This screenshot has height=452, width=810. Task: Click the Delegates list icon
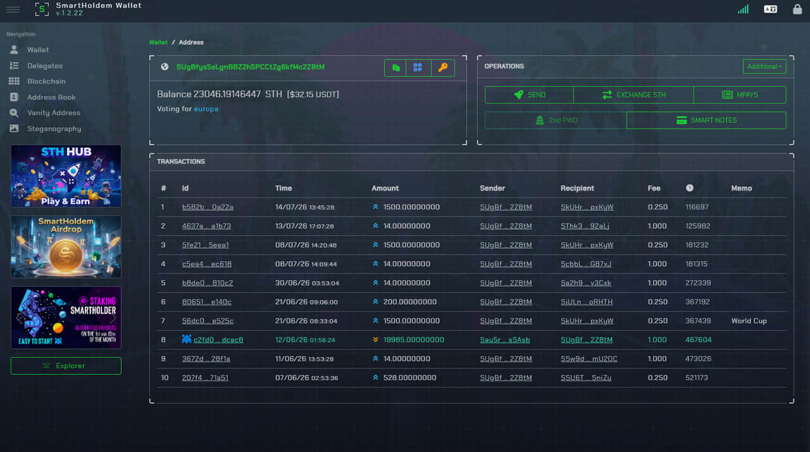coord(14,66)
